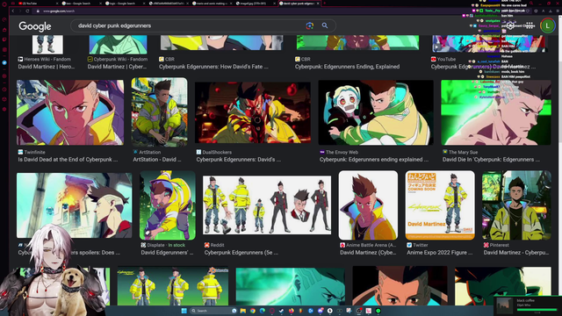Go back with the browser back arrow
This screenshot has height=316, width=562.
[x=13, y=11]
